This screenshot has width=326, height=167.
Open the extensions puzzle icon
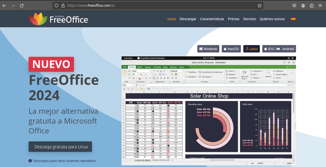(x=312, y=5)
